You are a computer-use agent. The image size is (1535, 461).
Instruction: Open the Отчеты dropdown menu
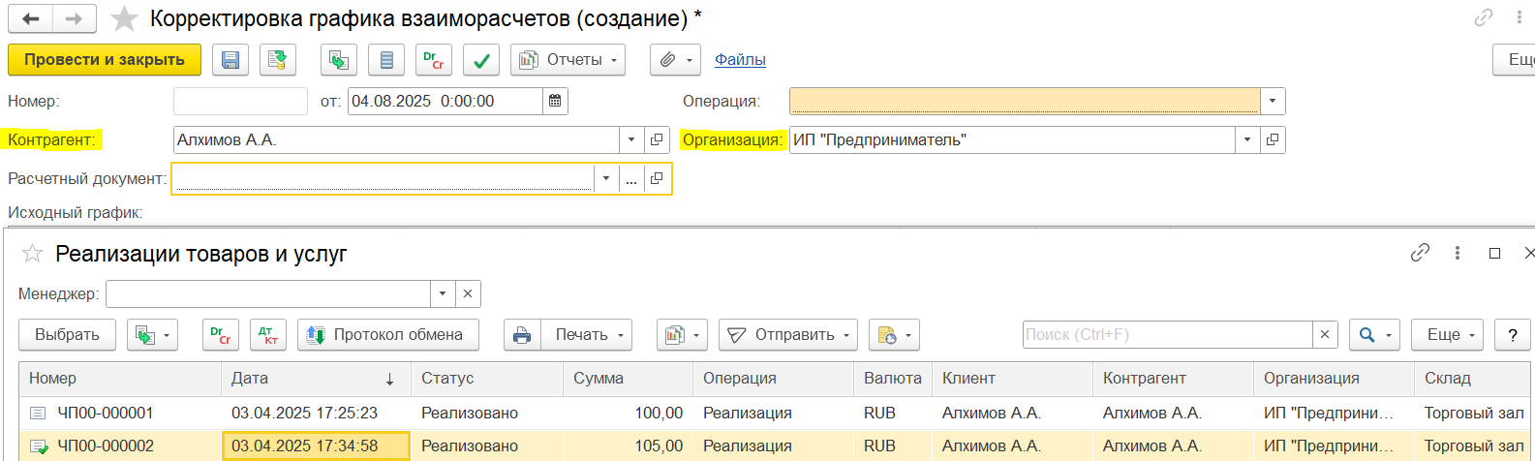tap(568, 60)
